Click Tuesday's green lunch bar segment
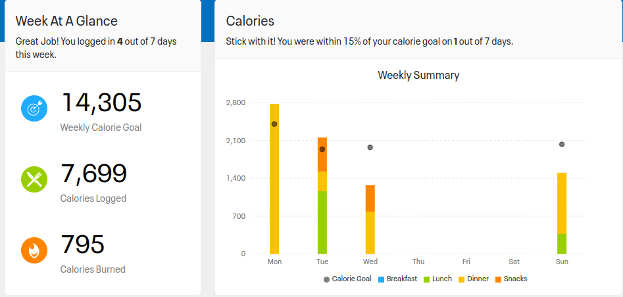 click(x=322, y=222)
